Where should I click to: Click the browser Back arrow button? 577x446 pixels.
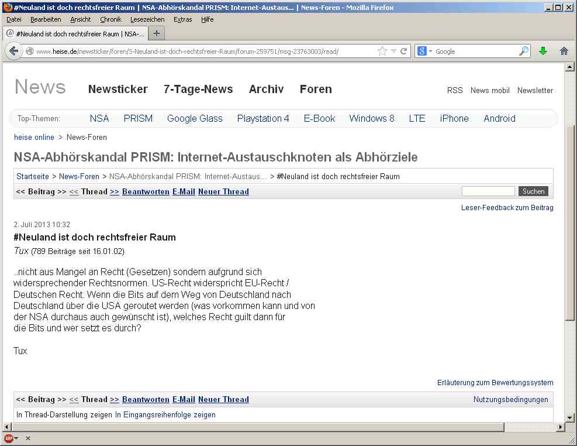point(14,52)
